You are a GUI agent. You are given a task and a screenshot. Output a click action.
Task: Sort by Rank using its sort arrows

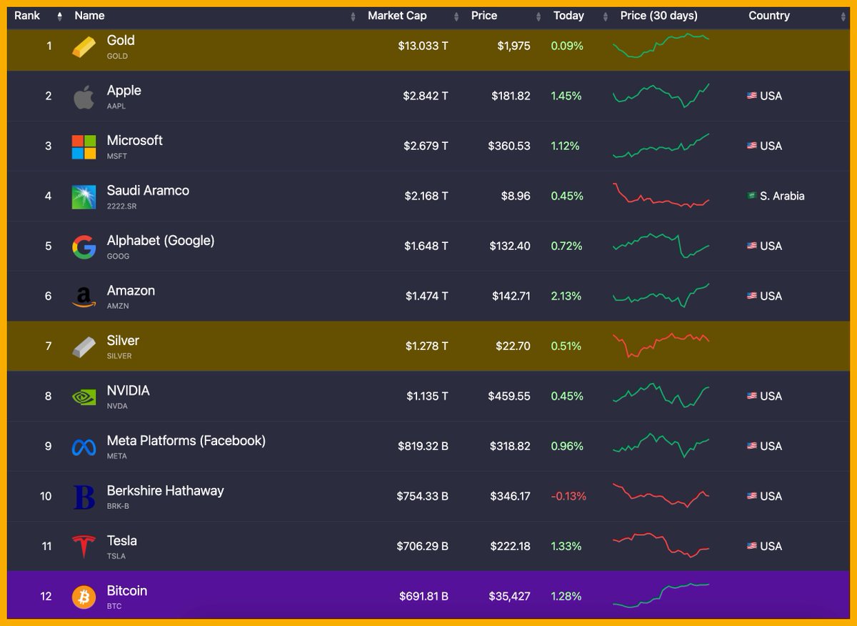click(59, 16)
